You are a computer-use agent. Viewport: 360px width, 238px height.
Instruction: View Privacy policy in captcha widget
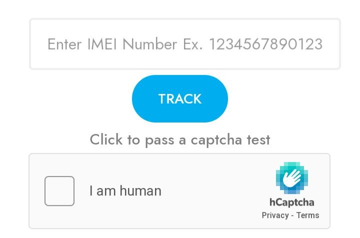coord(275,215)
